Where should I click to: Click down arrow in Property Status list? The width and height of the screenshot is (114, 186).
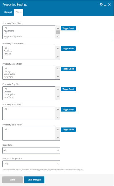[x=58, y=56]
